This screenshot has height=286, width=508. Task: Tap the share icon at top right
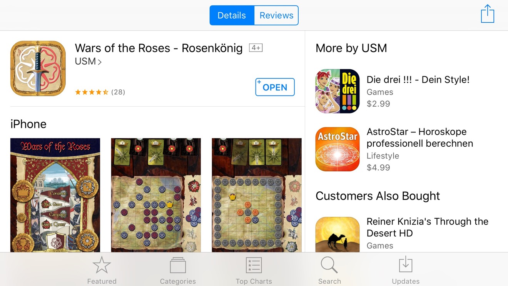pos(487,14)
